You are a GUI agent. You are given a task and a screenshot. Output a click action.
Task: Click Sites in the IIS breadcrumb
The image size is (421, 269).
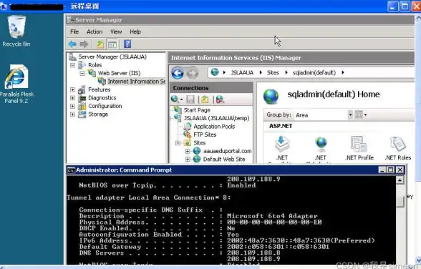click(x=273, y=73)
